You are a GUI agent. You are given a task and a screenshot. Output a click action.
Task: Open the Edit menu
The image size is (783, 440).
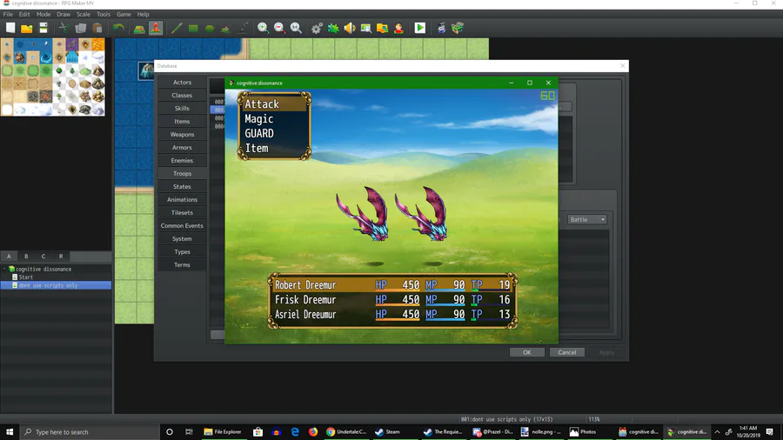click(24, 15)
